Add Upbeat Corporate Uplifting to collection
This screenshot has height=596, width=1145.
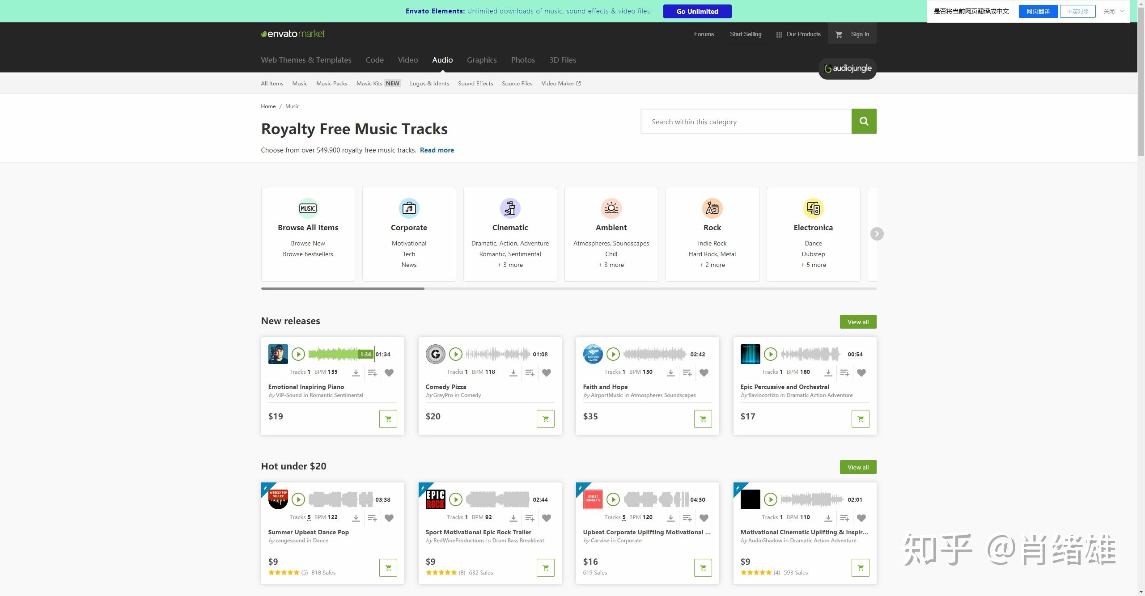tap(687, 518)
